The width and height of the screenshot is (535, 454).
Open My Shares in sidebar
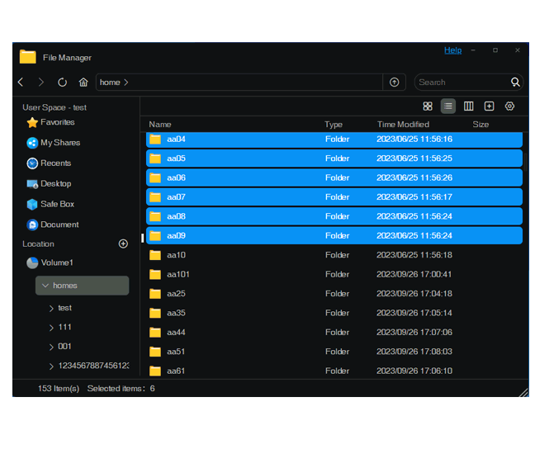(x=59, y=143)
